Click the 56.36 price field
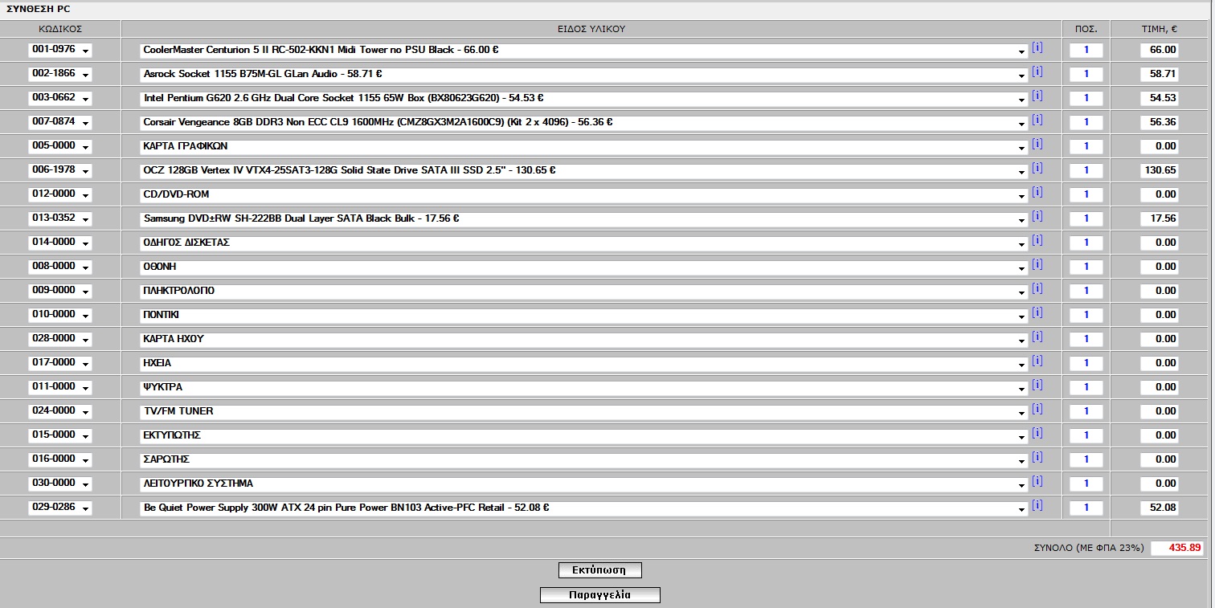The width and height of the screenshot is (1215, 608). (x=1160, y=122)
